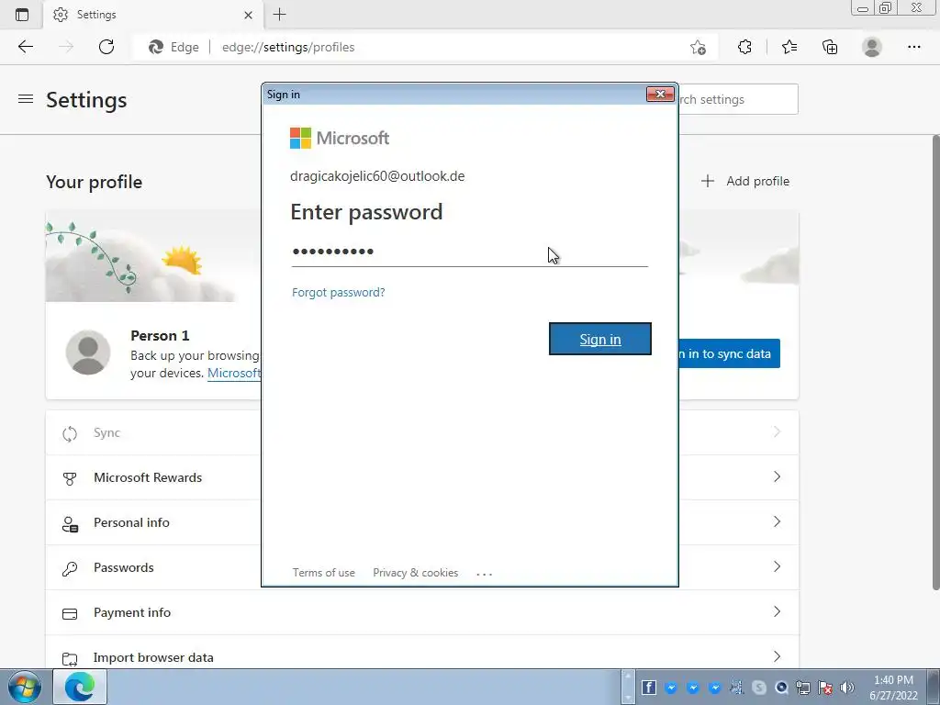Open Edge from the taskbar

pyautogui.click(x=80, y=687)
